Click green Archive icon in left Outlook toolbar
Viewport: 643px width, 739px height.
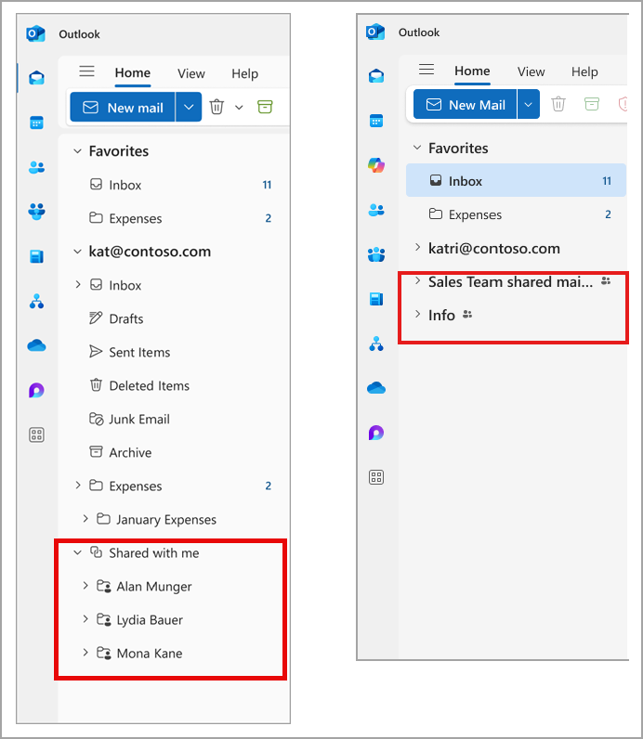click(265, 107)
